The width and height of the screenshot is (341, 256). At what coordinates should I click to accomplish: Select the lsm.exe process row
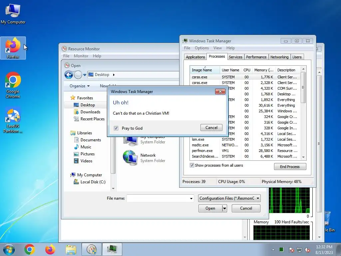click(244, 139)
